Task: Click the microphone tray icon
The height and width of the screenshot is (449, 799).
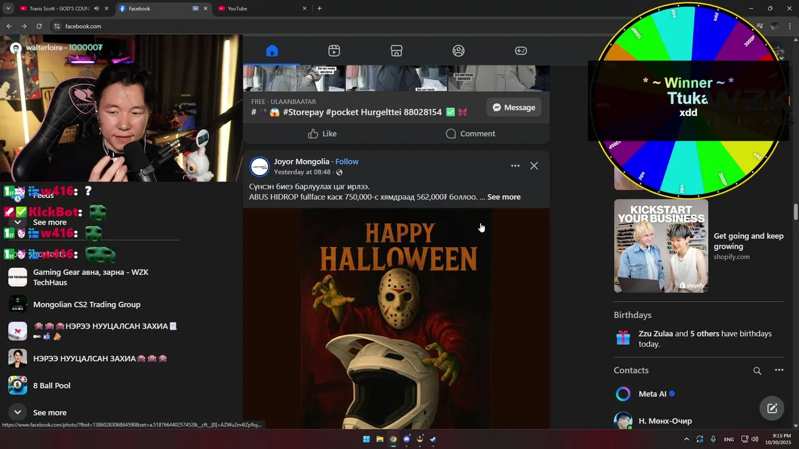Action: (x=713, y=439)
